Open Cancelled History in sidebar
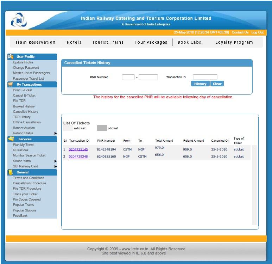The height and width of the screenshot is (264, 272). pos(25,112)
